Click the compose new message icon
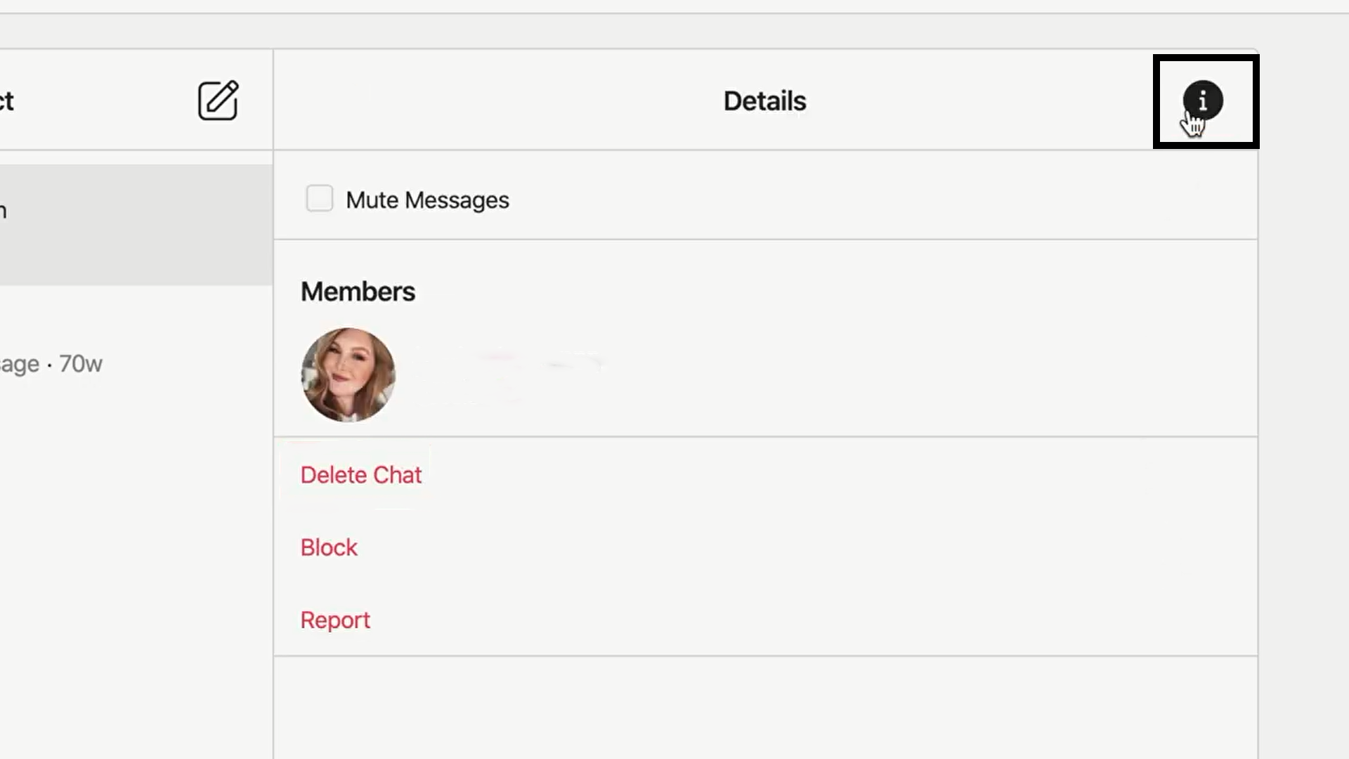Viewport: 1349px width, 759px height. (218, 100)
